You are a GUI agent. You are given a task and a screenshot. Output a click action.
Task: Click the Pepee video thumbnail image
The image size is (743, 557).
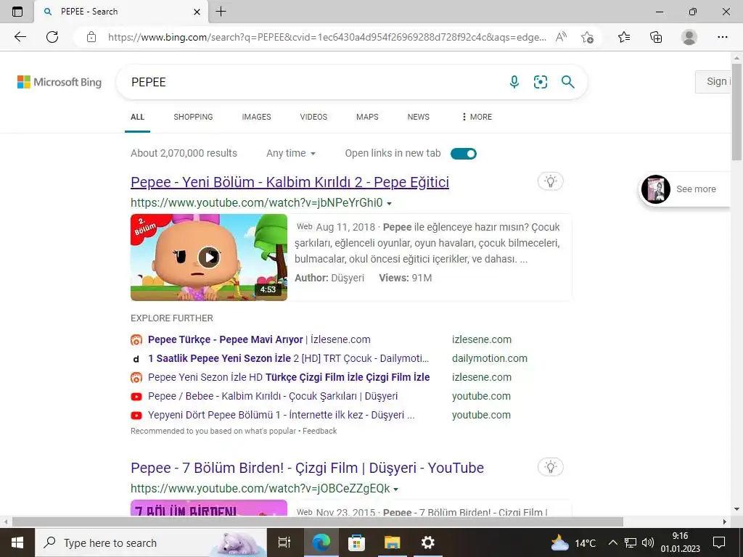[x=209, y=257]
